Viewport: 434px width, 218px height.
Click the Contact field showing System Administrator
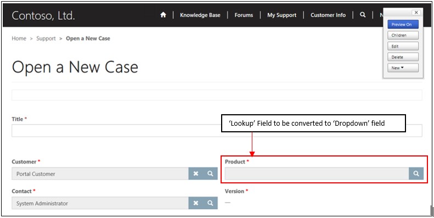[100, 203]
